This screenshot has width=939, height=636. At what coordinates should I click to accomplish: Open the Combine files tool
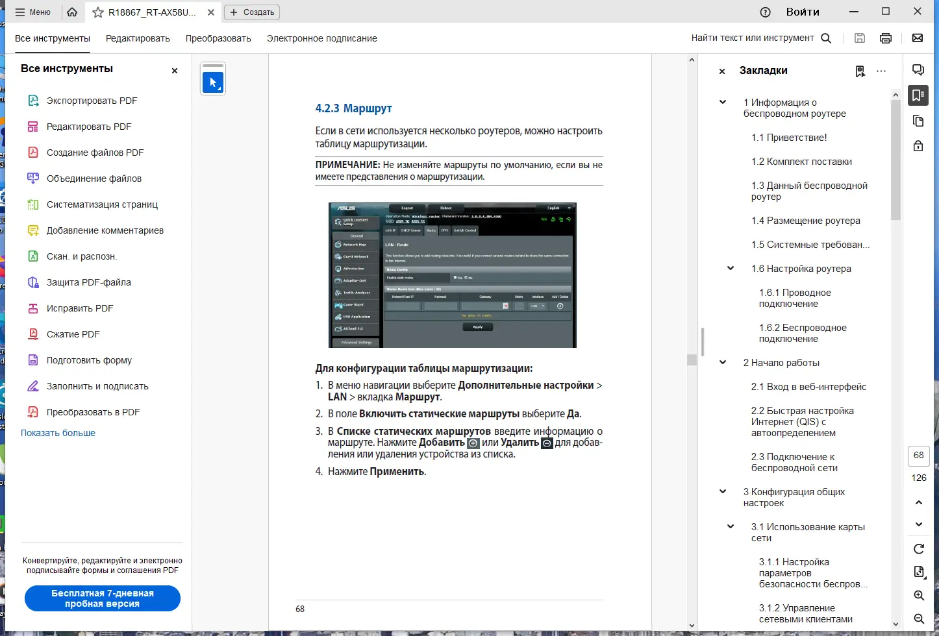click(x=84, y=178)
